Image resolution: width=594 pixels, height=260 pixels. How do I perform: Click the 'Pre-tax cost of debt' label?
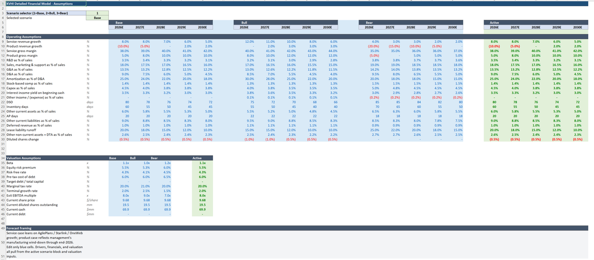[x=20, y=176]
